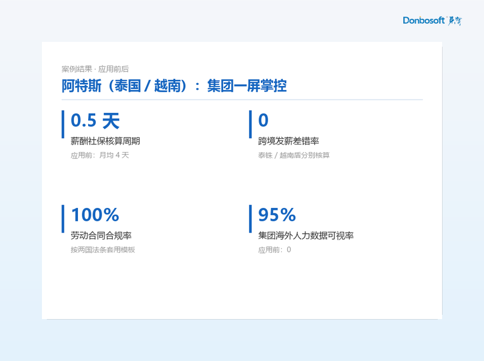Click the note '按两国法条套用模板'
The width and height of the screenshot is (484, 361).
tap(103, 250)
